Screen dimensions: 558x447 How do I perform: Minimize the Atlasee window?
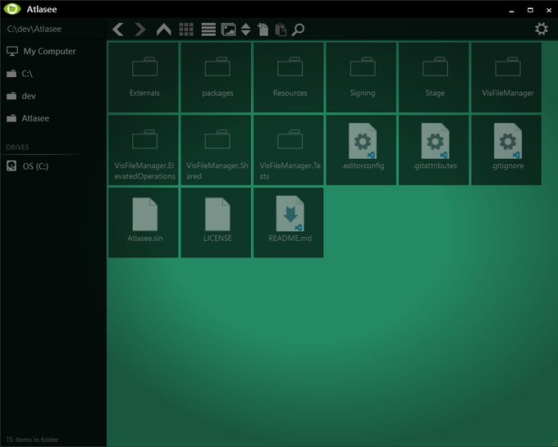[511, 11]
